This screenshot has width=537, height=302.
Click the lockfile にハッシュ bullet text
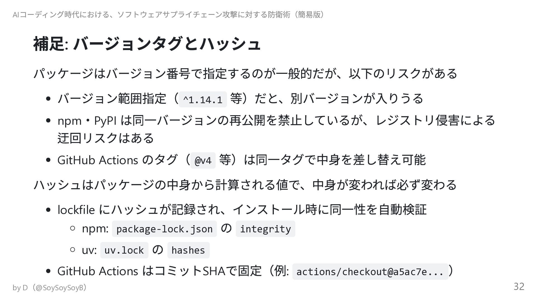pos(242,209)
